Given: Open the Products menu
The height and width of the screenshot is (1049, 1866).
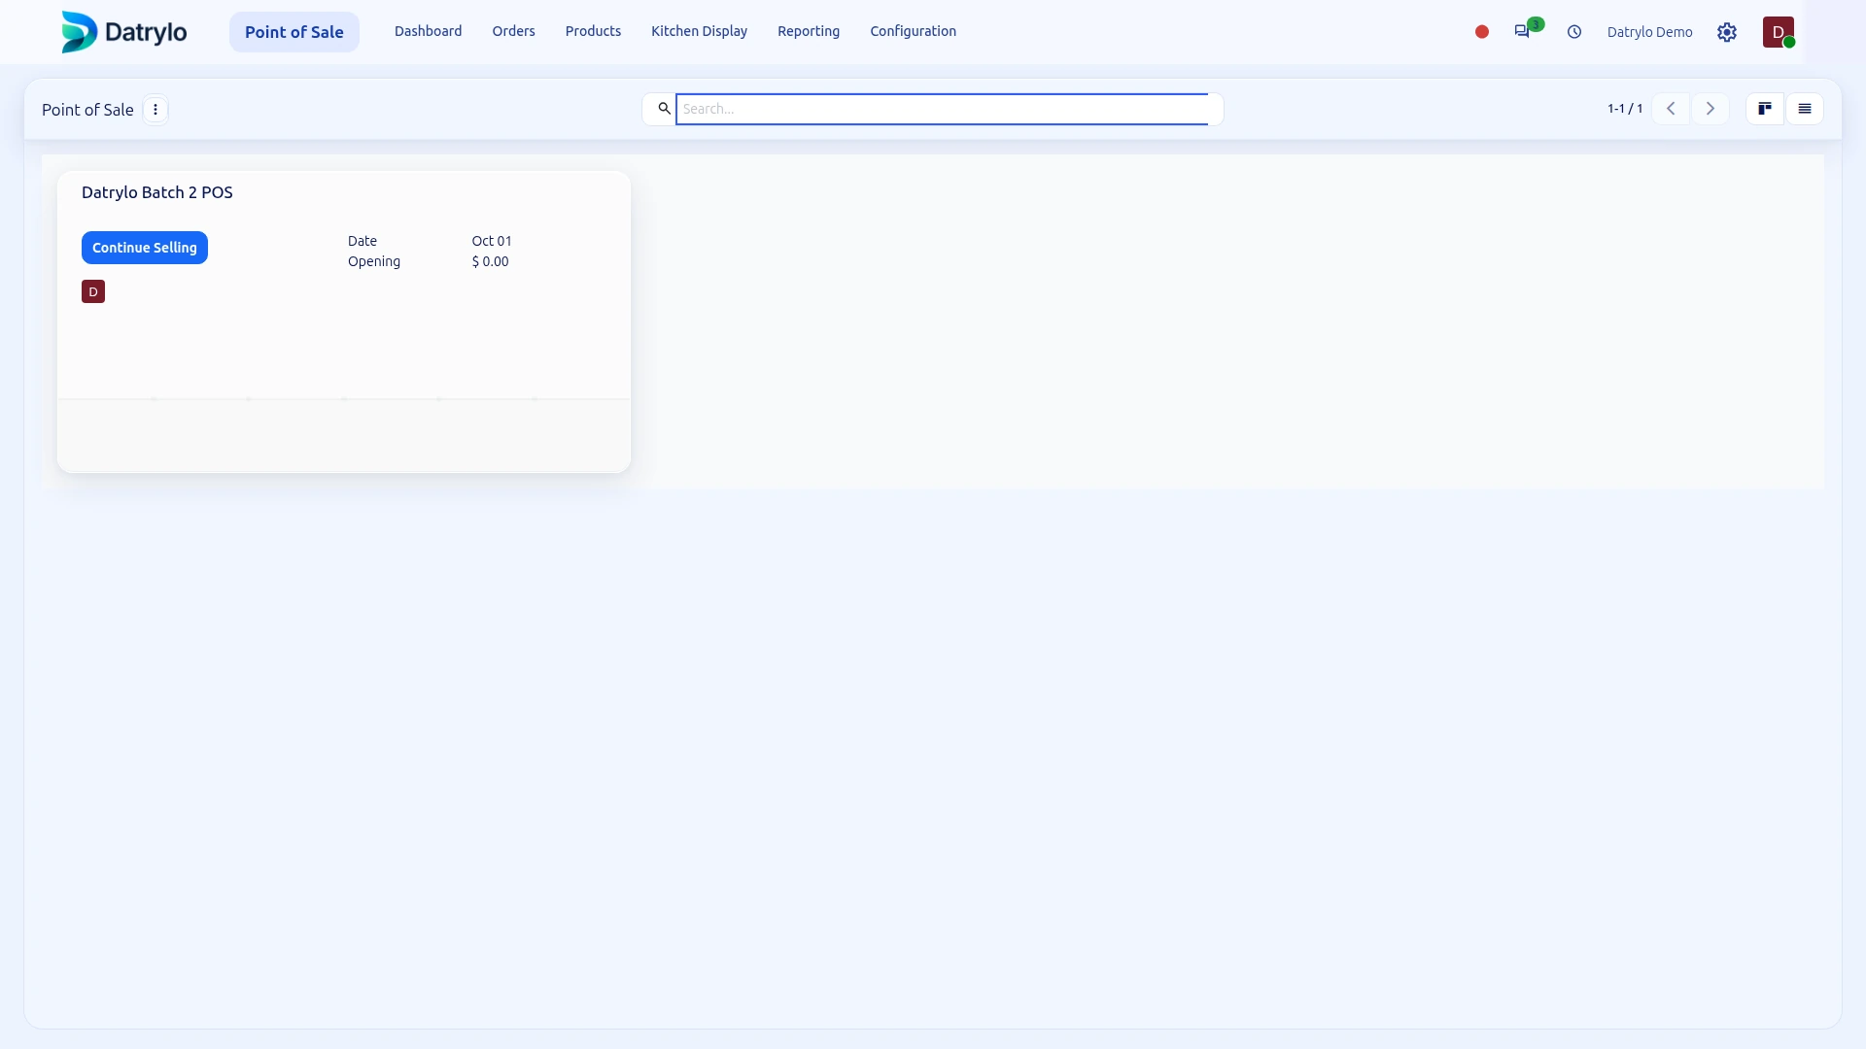Looking at the screenshot, I should coord(593,31).
